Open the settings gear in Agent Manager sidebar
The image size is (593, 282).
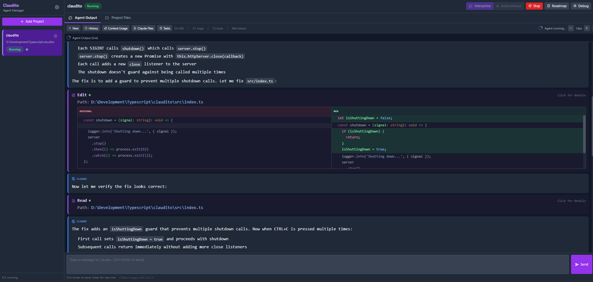(57, 7)
